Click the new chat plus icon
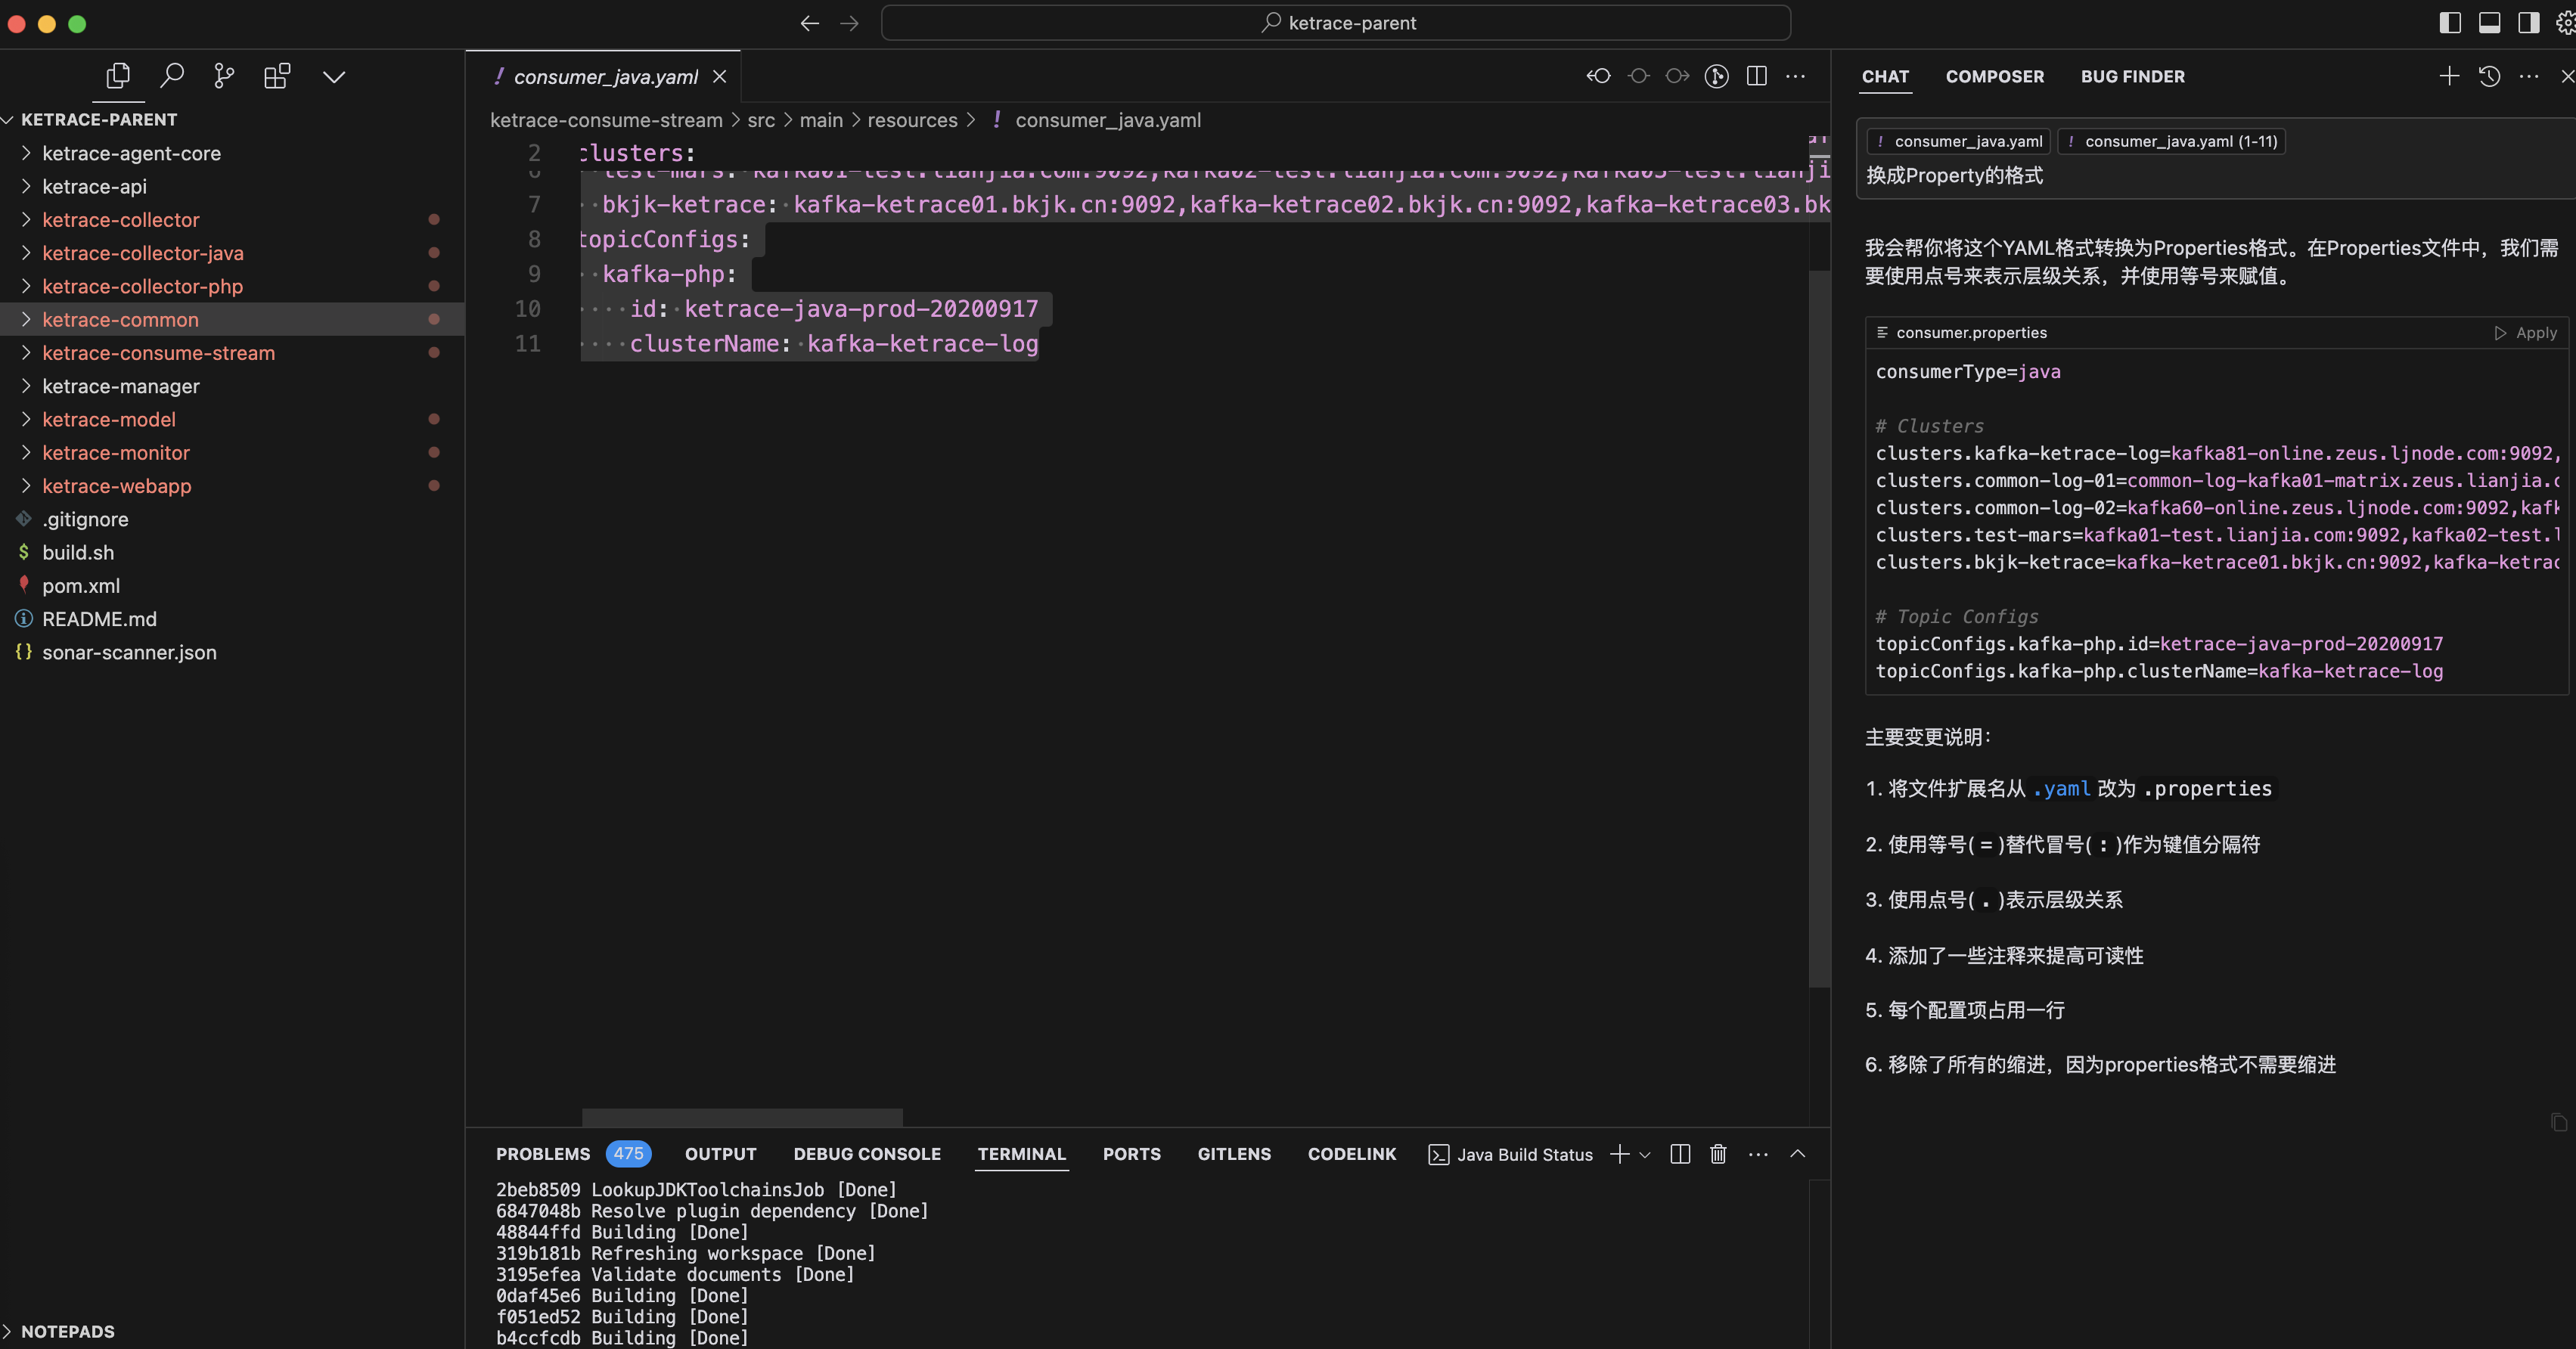This screenshot has height=1349, width=2576. coord(2449,76)
